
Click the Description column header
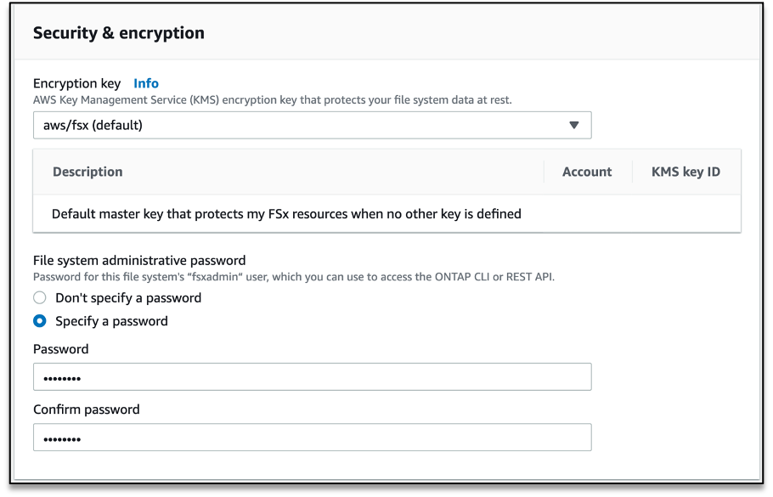point(87,172)
